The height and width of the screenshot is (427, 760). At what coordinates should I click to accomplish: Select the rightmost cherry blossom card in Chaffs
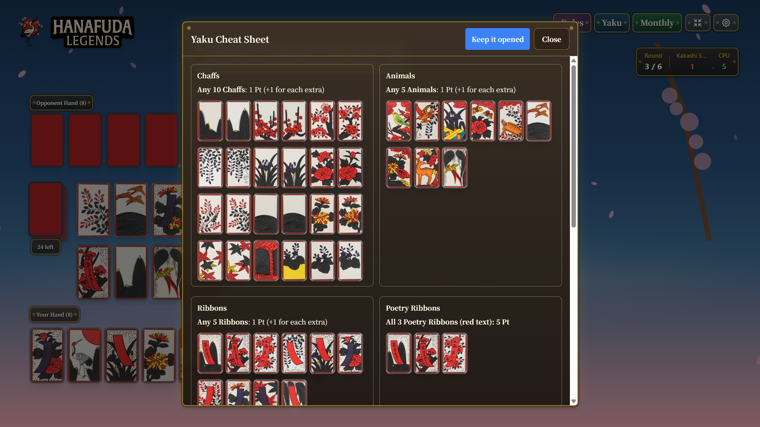(350, 121)
